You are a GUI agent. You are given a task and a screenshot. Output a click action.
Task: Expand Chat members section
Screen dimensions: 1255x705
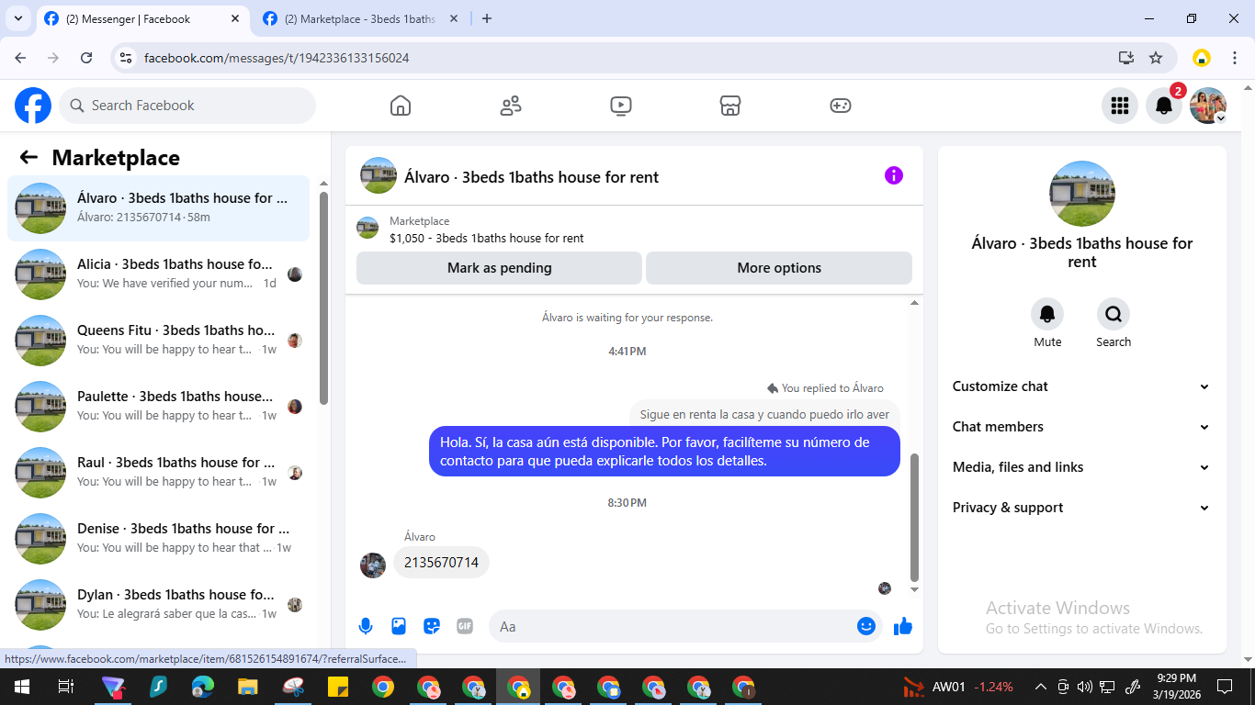pos(1081,427)
